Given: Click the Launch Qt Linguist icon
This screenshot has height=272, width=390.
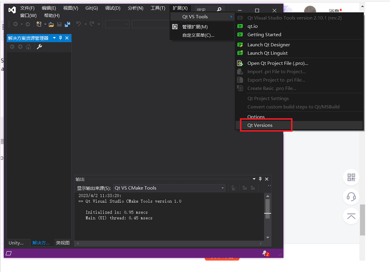Looking at the screenshot, I should click(x=240, y=53).
